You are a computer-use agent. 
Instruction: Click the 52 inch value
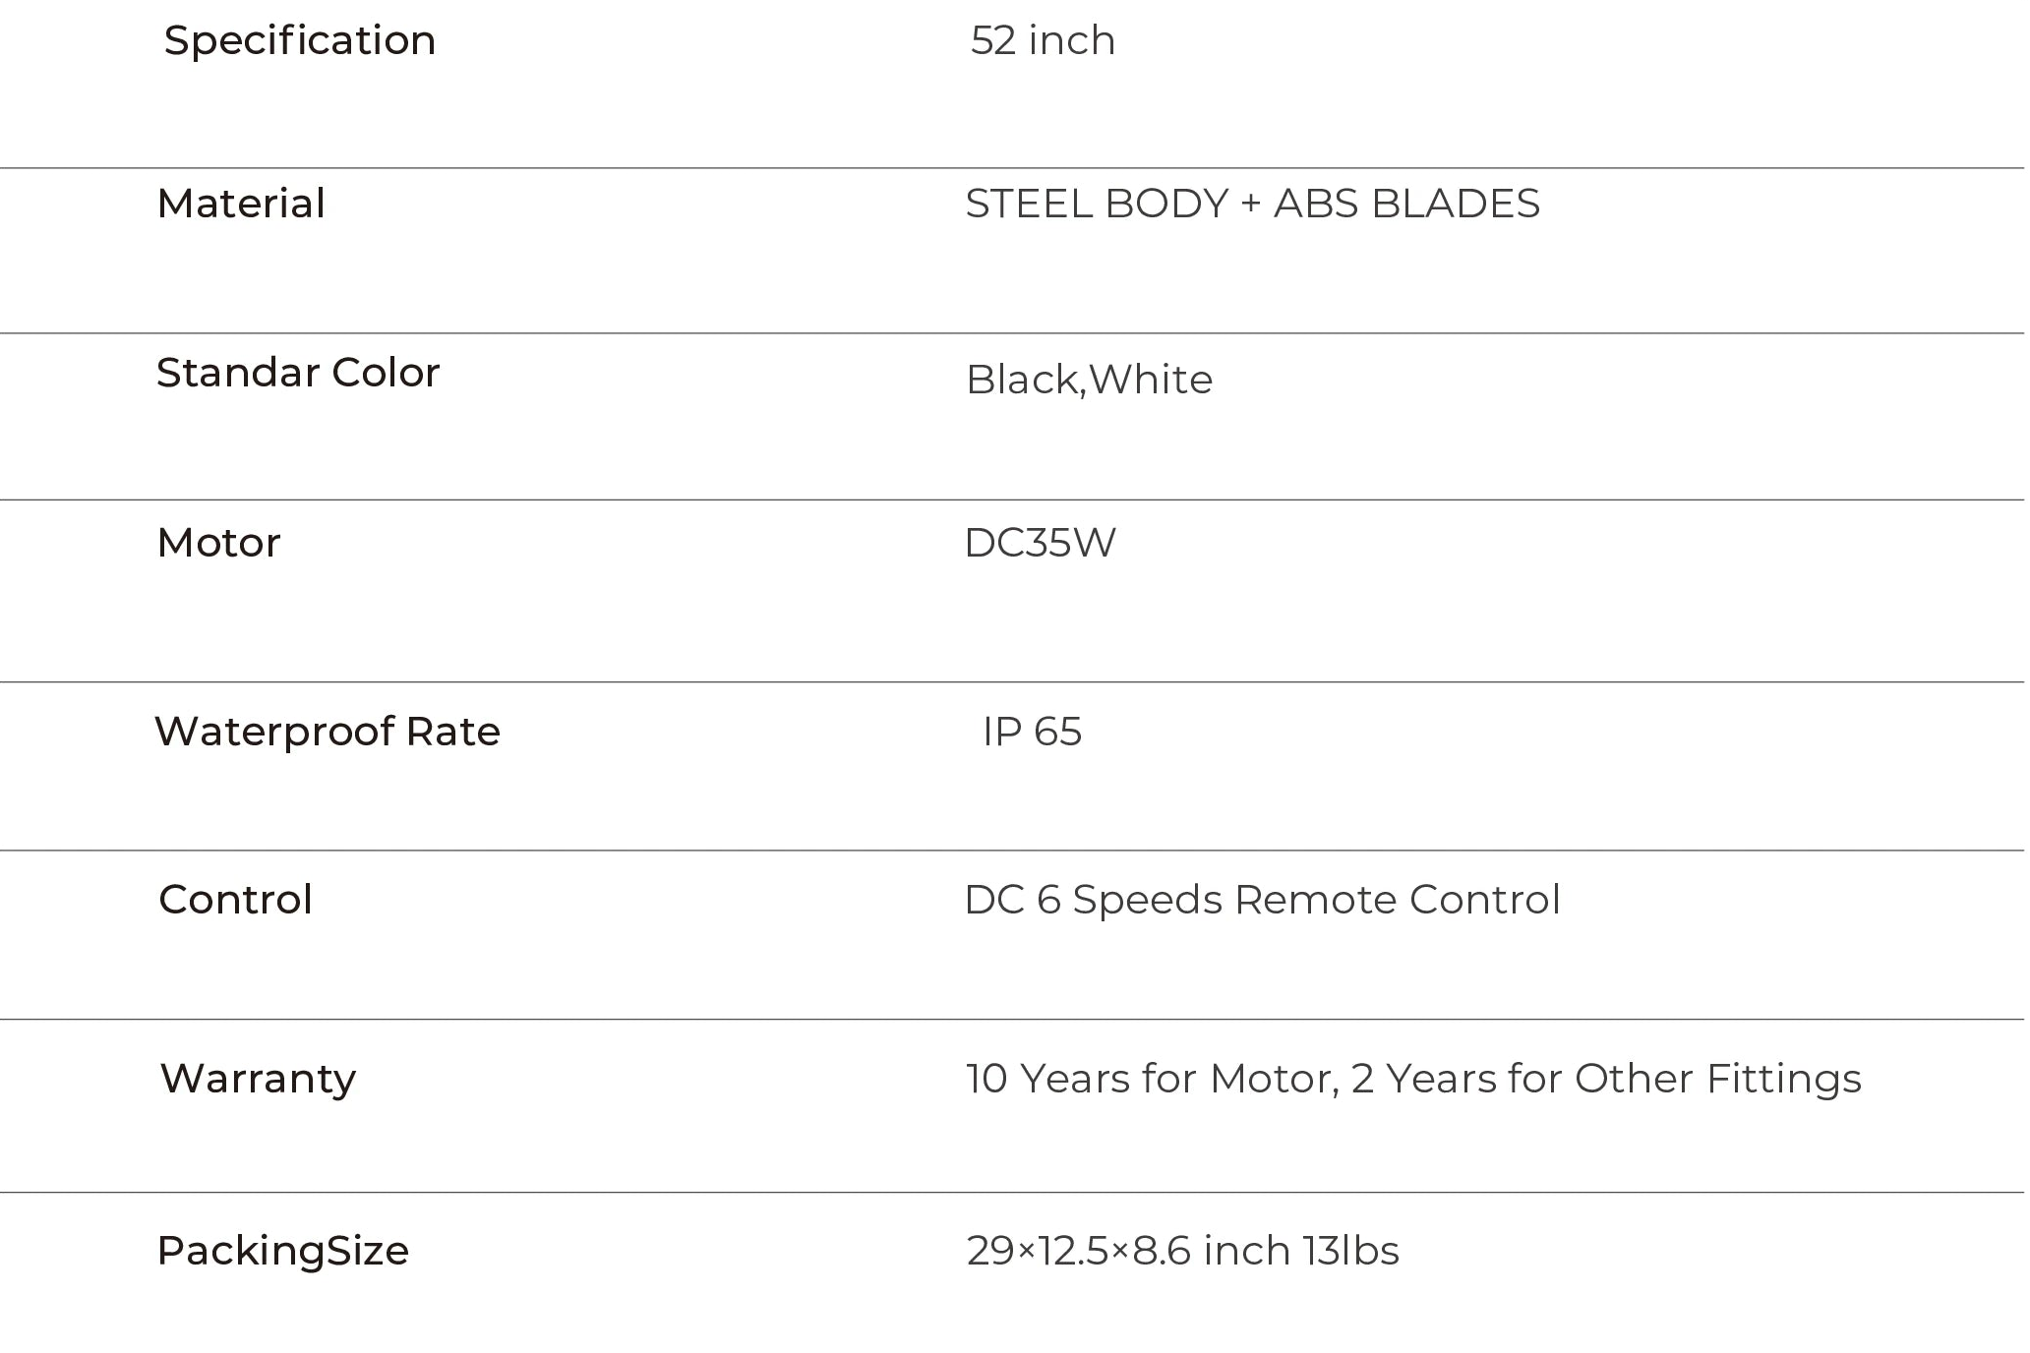pos(1043,41)
